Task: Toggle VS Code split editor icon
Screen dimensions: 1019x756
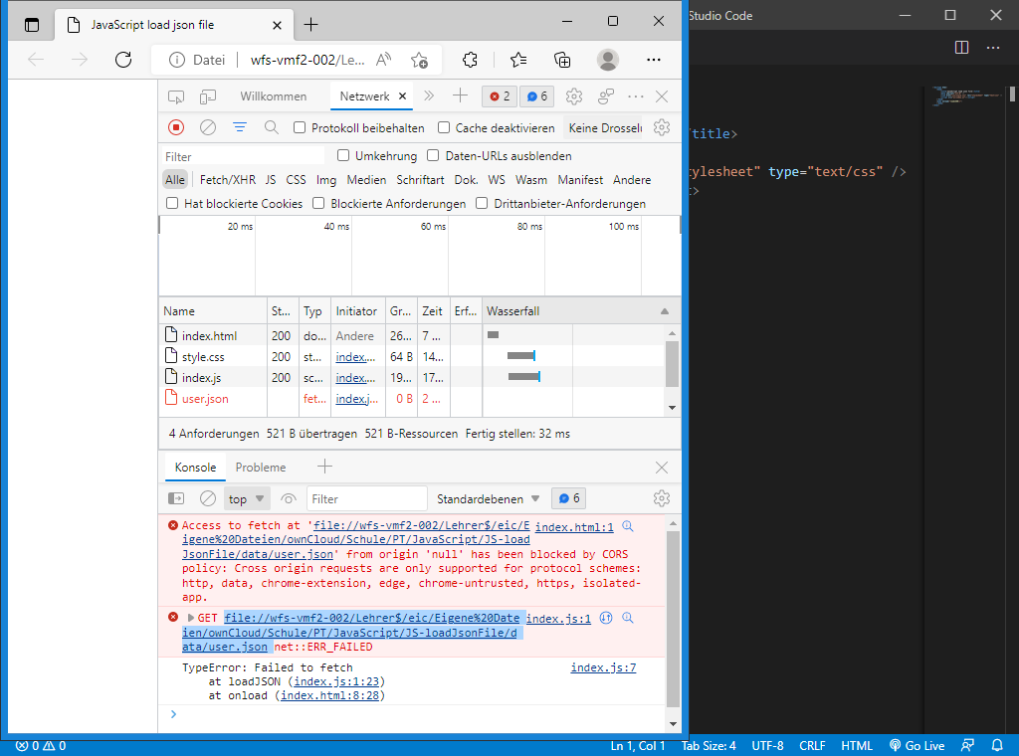Action: pyautogui.click(x=962, y=48)
